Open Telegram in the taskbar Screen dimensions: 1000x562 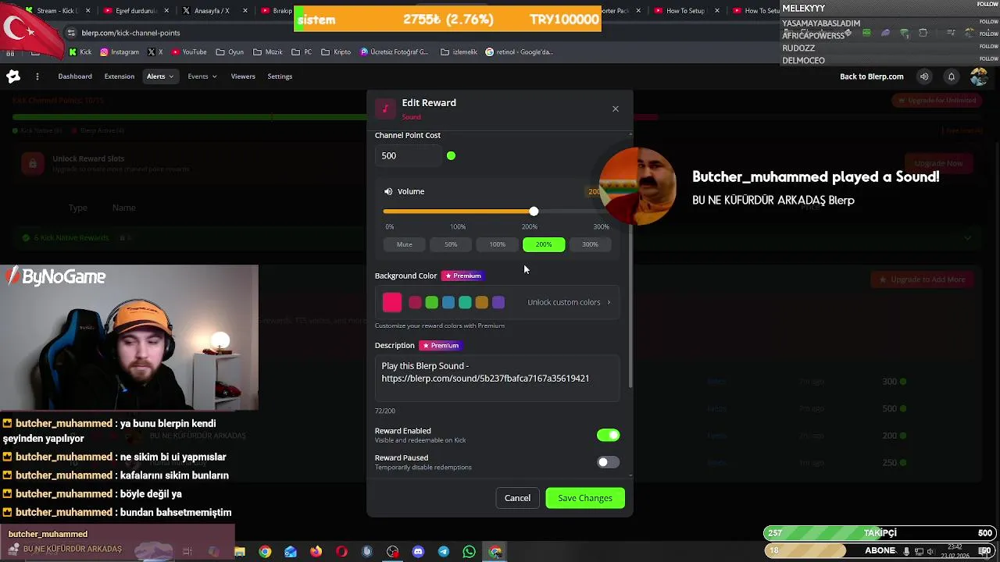444,552
